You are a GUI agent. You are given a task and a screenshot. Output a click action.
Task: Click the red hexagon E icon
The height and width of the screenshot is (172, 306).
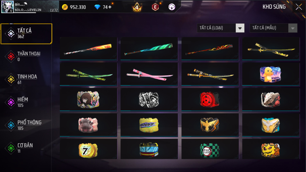tap(155, 7)
